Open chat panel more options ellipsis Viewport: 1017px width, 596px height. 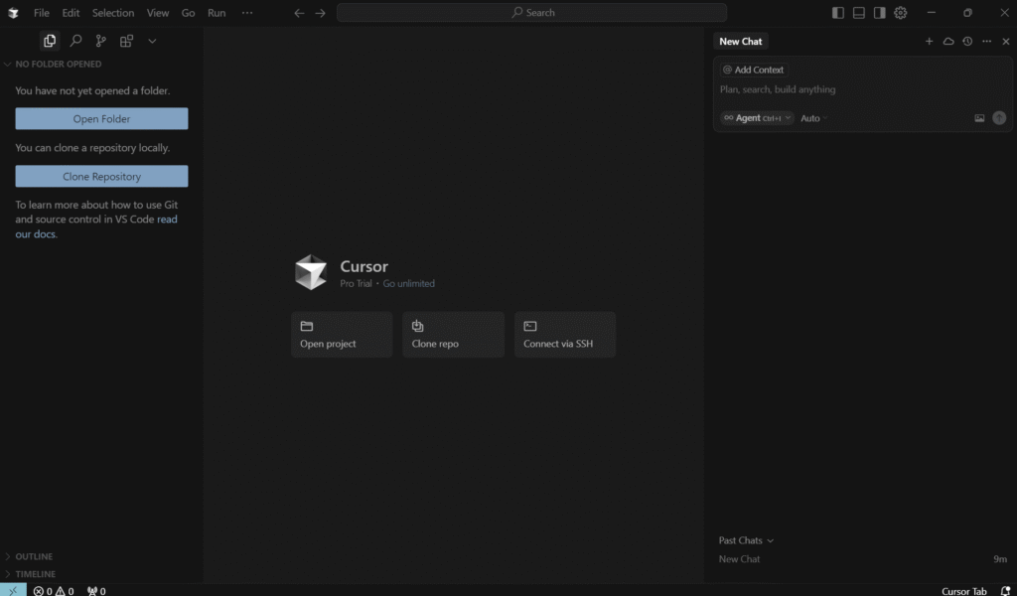pos(986,41)
